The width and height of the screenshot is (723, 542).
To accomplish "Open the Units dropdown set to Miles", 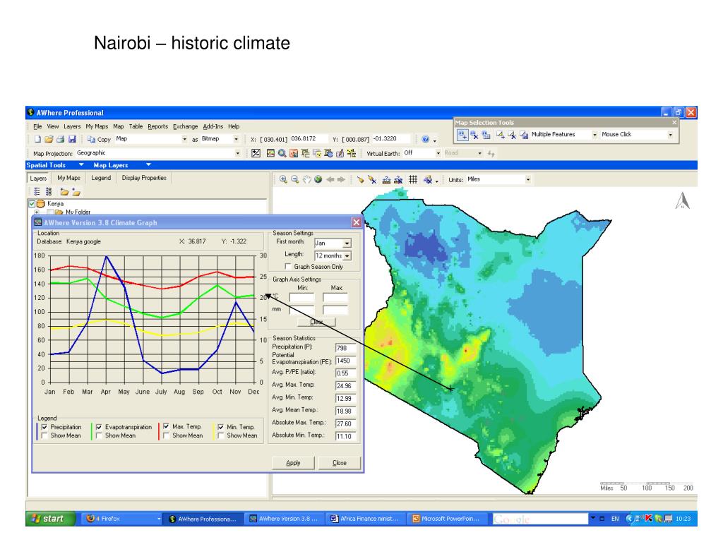I will [528, 180].
